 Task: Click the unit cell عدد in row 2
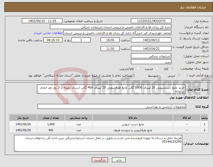pos(79,130)
